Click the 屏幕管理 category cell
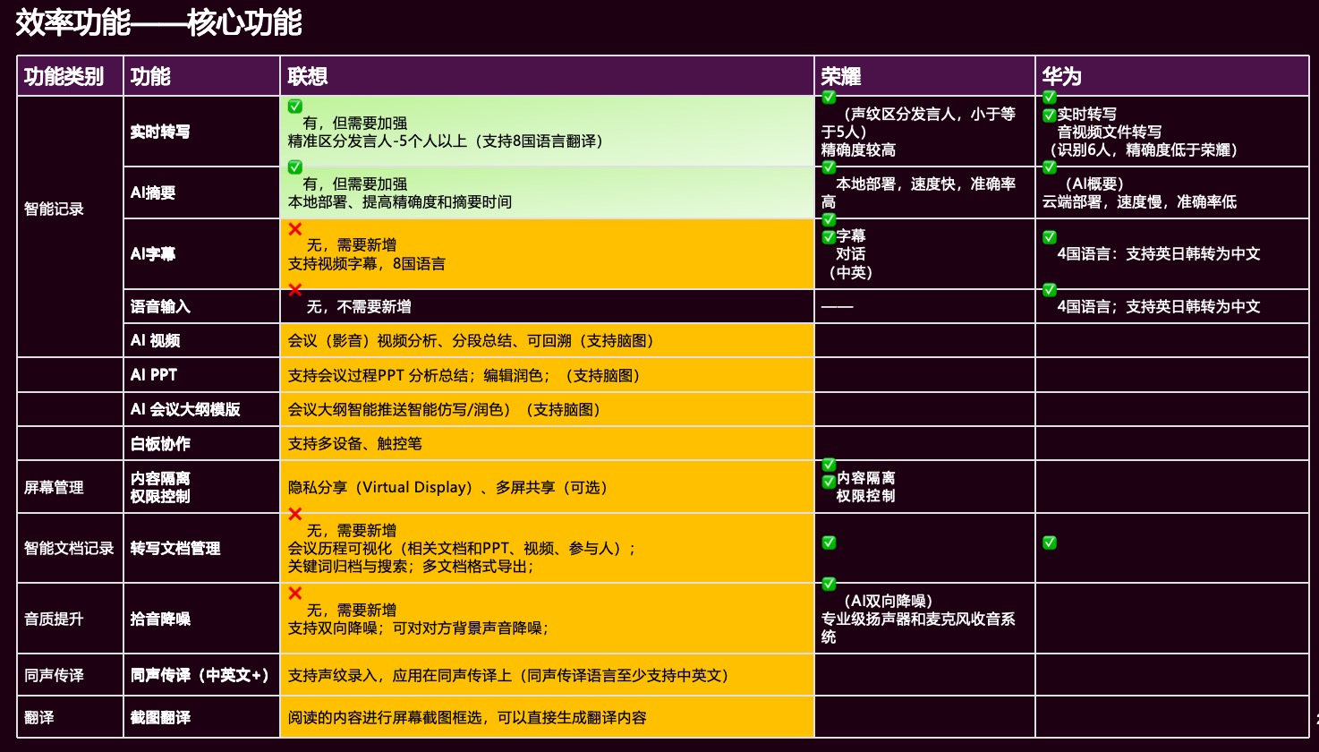 [70, 487]
